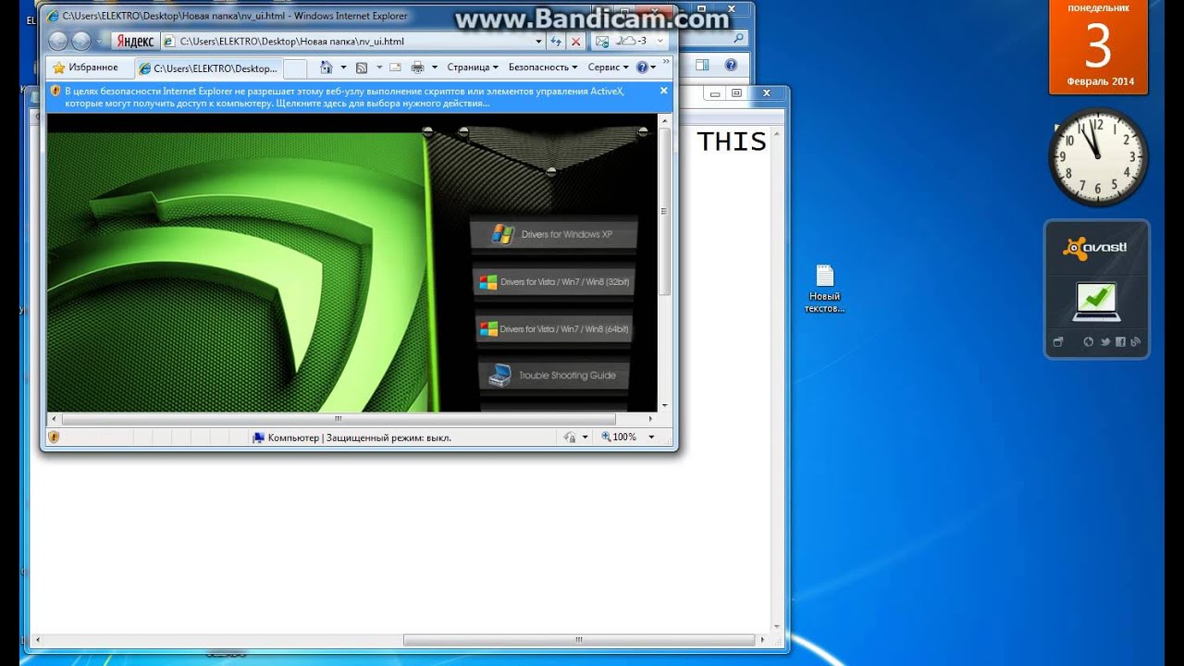Viewport: 1184px width, 666px height.
Task: Click the THIS text in the background window
Action: coord(732,142)
